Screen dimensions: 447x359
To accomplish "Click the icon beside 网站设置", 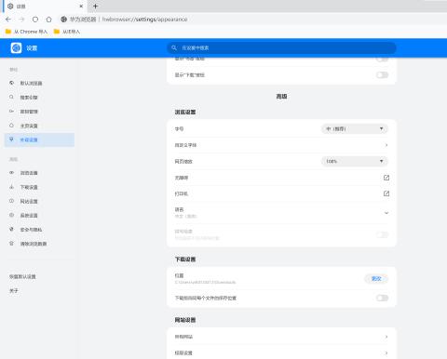I will 11,201.
